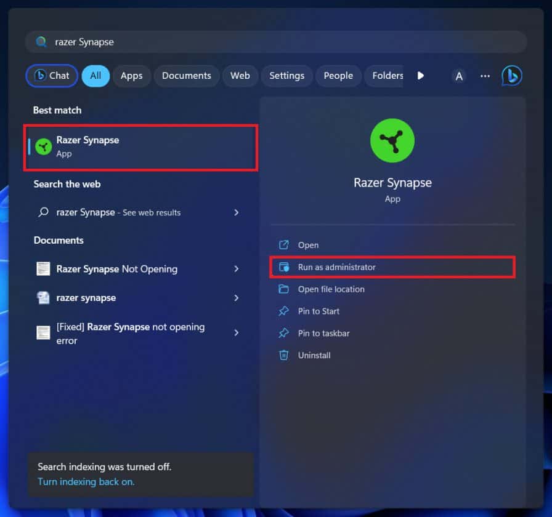Screen dimensions: 552x517
Task: Select the Open file location icon
Action: (x=285, y=289)
